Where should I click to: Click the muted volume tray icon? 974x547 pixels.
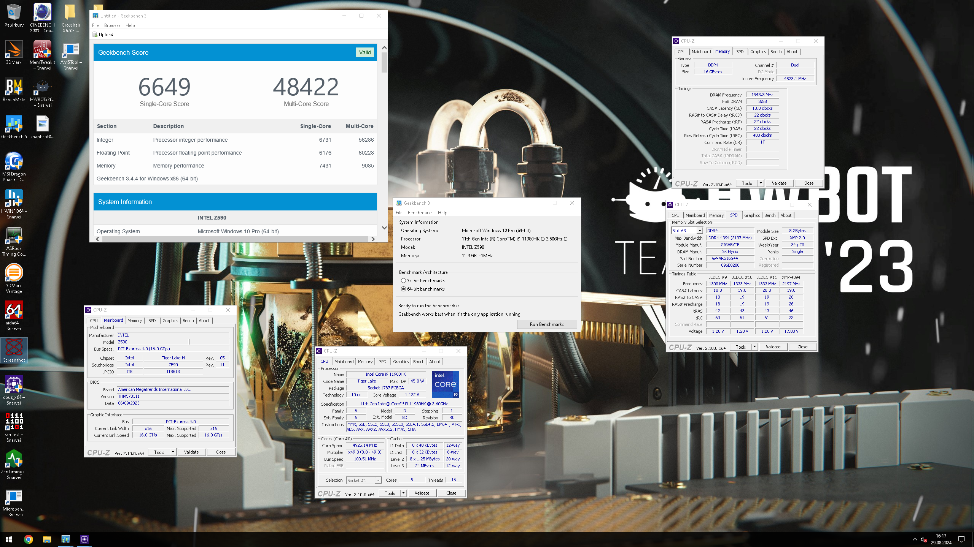(923, 539)
